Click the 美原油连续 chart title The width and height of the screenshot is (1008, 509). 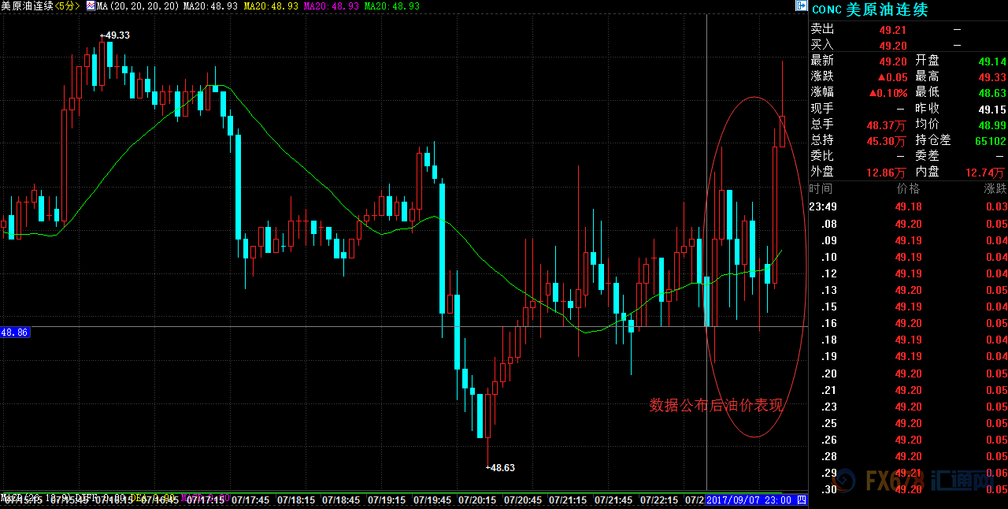point(26,6)
